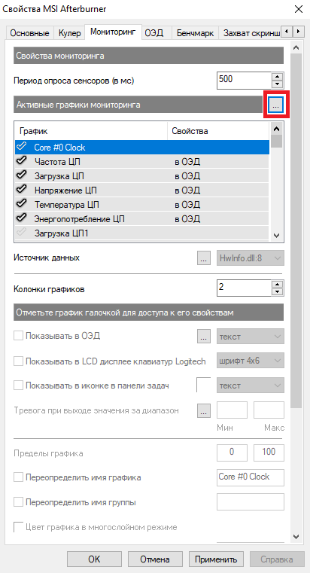The height and width of the screenshot is (573, 310).
Task: Open the HwInfo.dll:8 data source dropdown
Action: pos(251,258)
